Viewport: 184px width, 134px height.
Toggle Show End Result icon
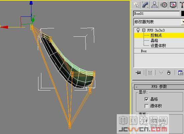click(x=150, y=73)
